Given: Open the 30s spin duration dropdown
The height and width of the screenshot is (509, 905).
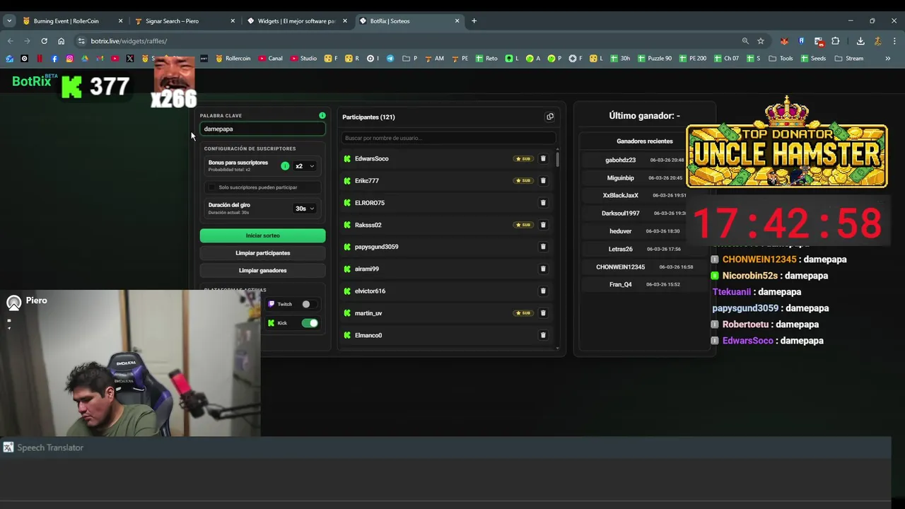Looking at the screenshot, I should tap(305, 209).
